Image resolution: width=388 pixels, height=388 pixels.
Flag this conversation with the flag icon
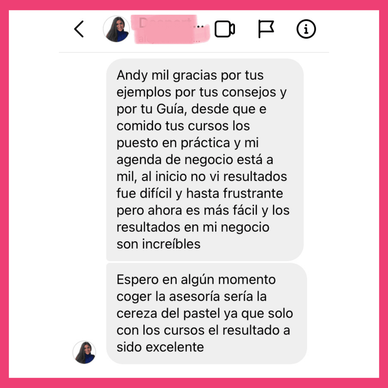[266, 29]
